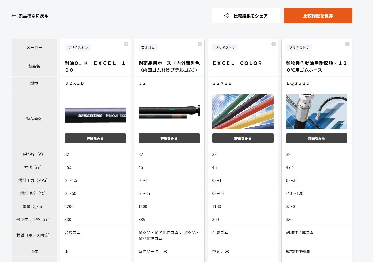Viewport: 373px width, 262px height.
Task: Click the 設計圧力（MPa） row header
Action: tap(34, 180)
